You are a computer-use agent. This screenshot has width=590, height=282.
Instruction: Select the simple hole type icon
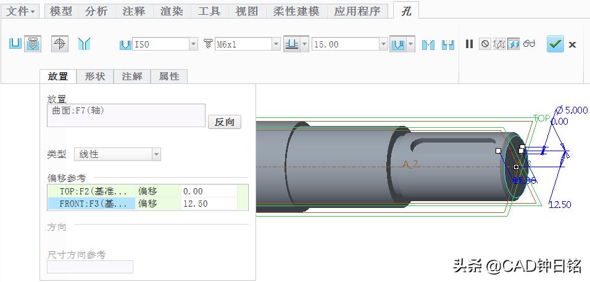[x=15, y=44]
